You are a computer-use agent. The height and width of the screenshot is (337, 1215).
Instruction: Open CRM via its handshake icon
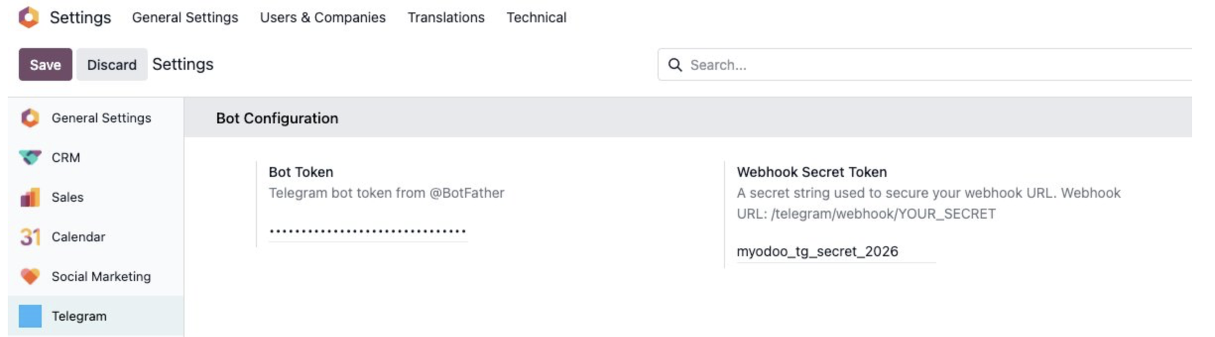click(30, 157)
